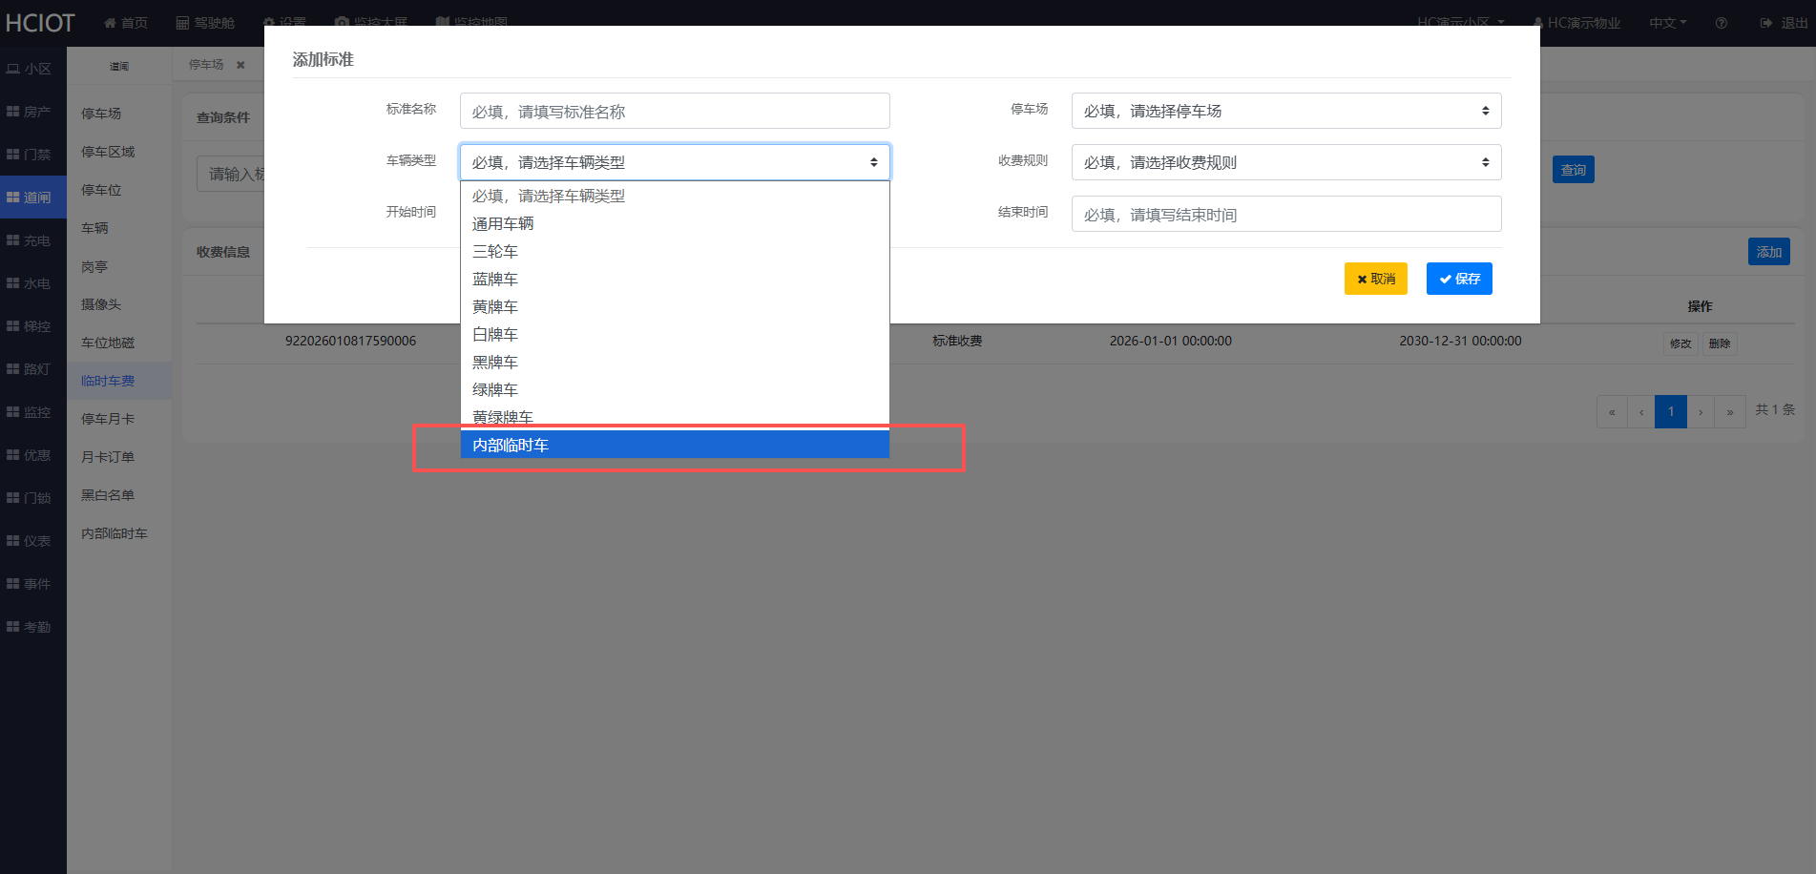This screenshot has height=874, width=1816.
Task: Click the 标准名称 text input field
Action: (674, 111)
